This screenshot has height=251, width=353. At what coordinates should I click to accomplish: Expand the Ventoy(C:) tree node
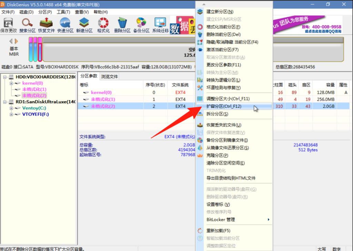click(x=11, y=108)
